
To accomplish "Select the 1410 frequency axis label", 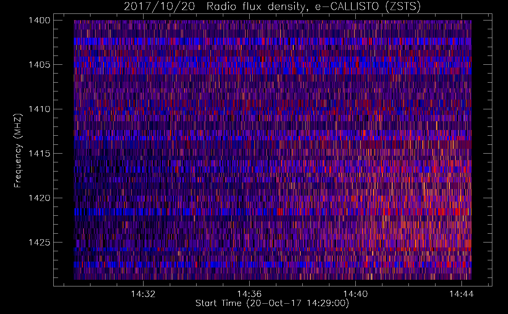I will click(39, 109).
